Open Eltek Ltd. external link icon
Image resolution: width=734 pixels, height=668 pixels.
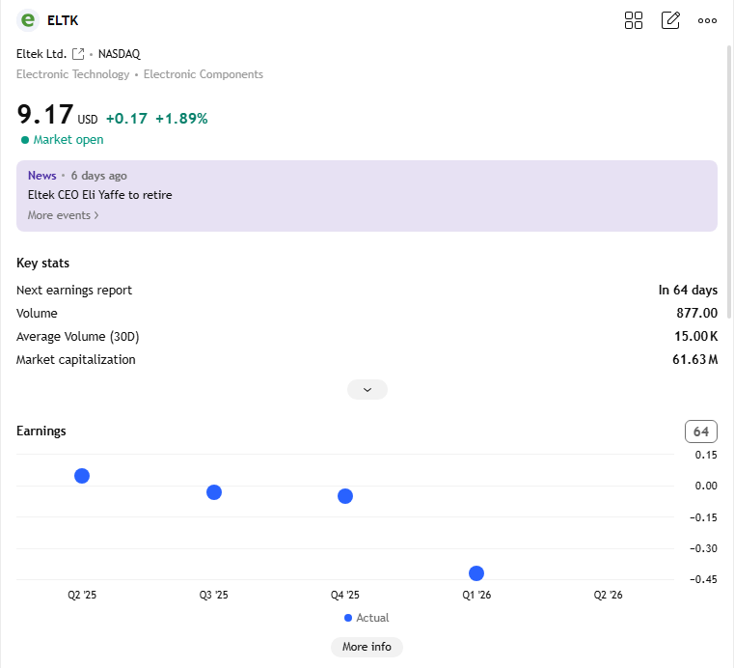(78, 54)
